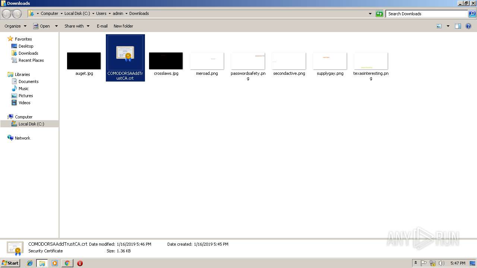Viewport: 477px width, 268px height.
Task: Show the preview pane
Action: coord(458,26)
